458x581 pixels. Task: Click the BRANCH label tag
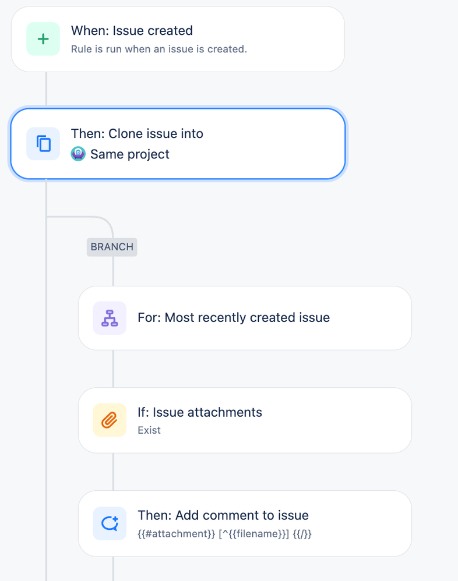(x=112, y=247)
